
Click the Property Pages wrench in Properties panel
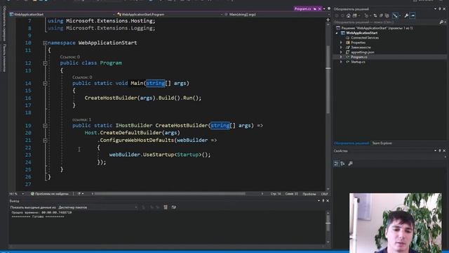[x=350, y=164]
